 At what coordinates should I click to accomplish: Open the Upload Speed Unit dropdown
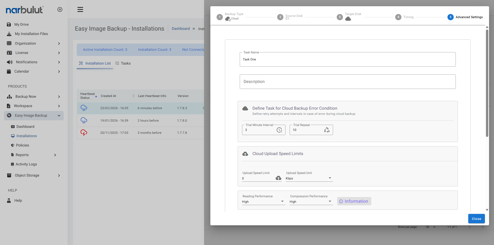(309, 178)
